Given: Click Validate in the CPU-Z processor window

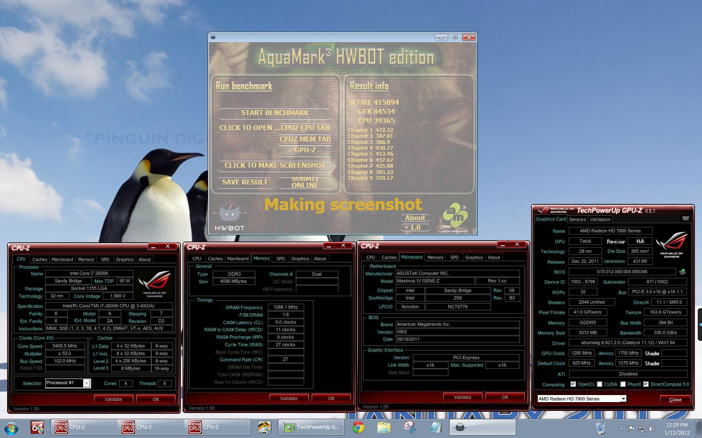Looking at the screenshot, I should (113, 399).
